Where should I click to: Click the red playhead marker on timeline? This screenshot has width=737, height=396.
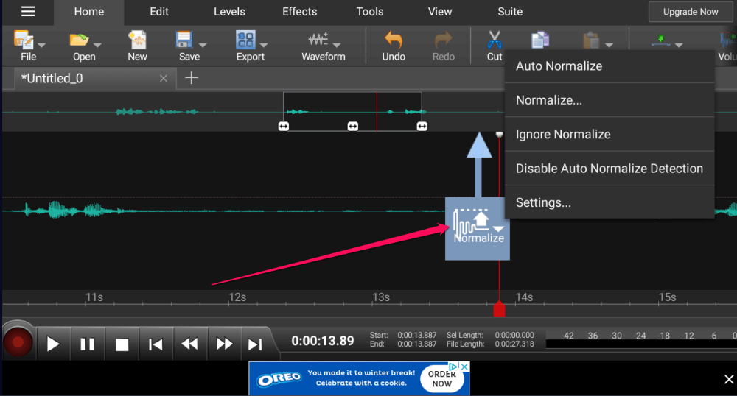click(499, 308)
